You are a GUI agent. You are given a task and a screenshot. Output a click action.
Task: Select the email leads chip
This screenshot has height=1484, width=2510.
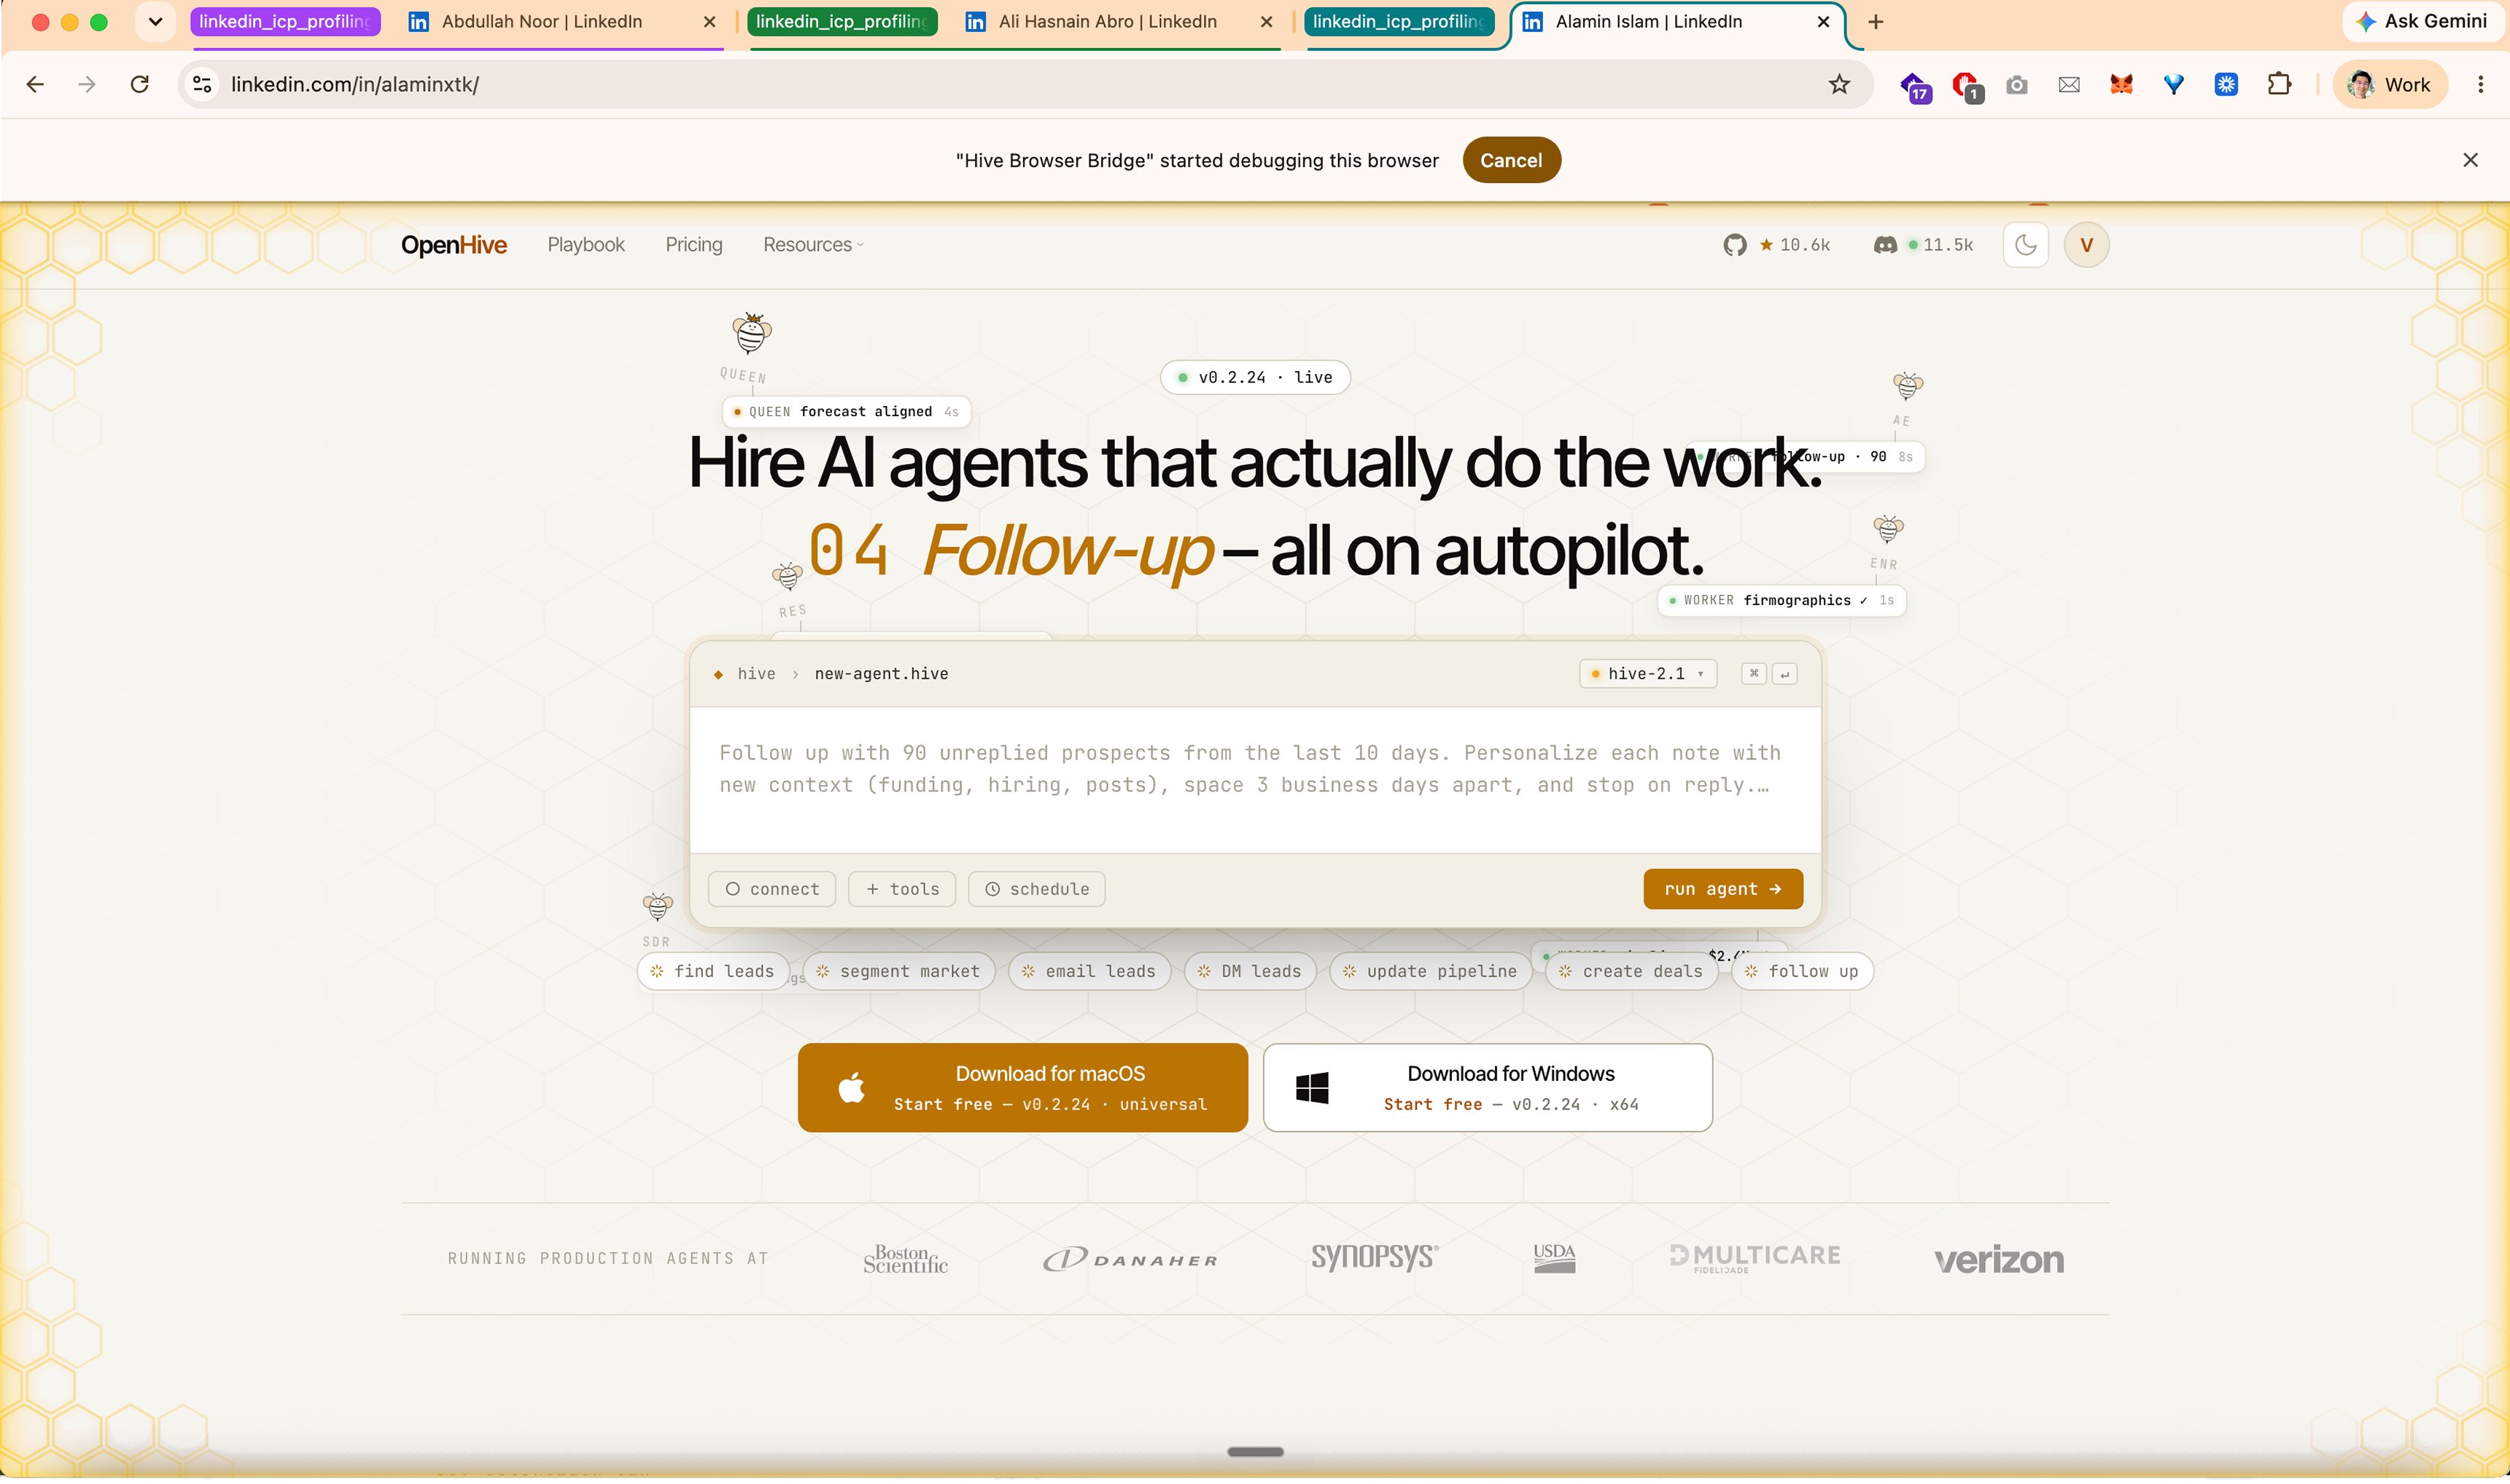pos(1089,971)
